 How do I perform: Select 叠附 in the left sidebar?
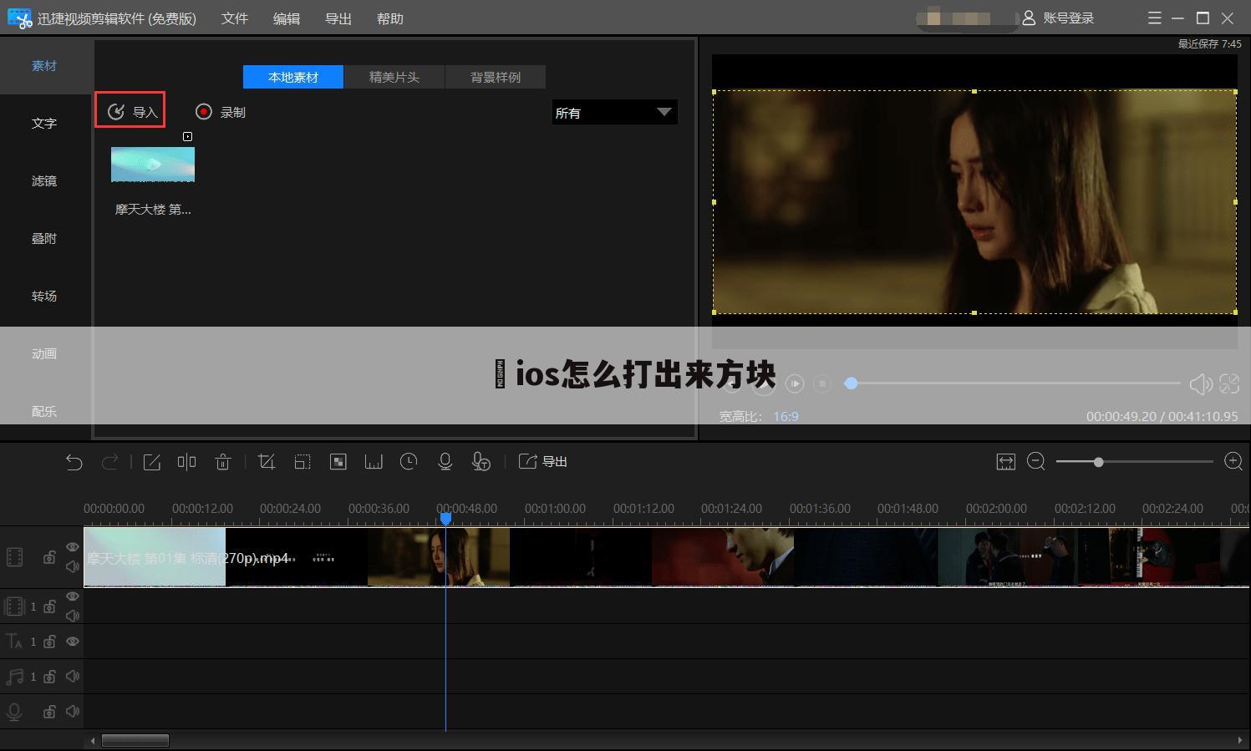point(44,239)
